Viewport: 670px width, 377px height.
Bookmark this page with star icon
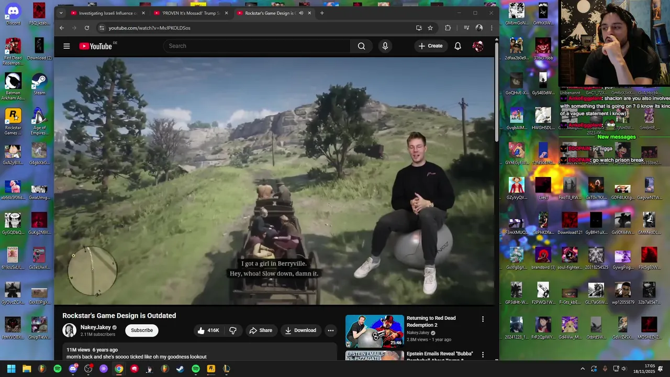[430, 28]
